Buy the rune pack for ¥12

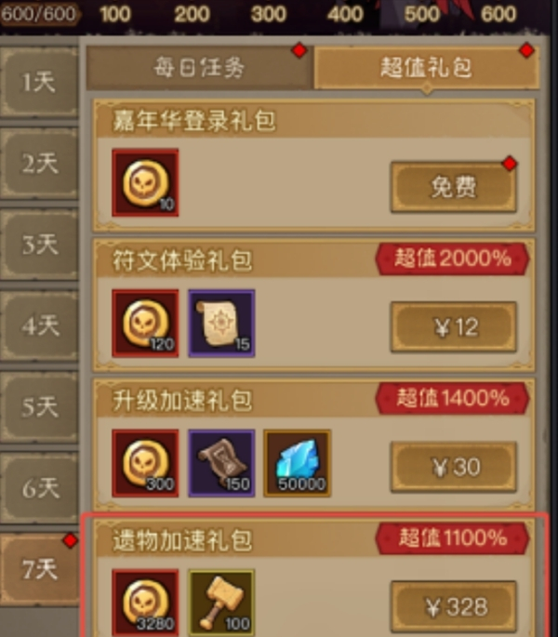coord(454,327)
